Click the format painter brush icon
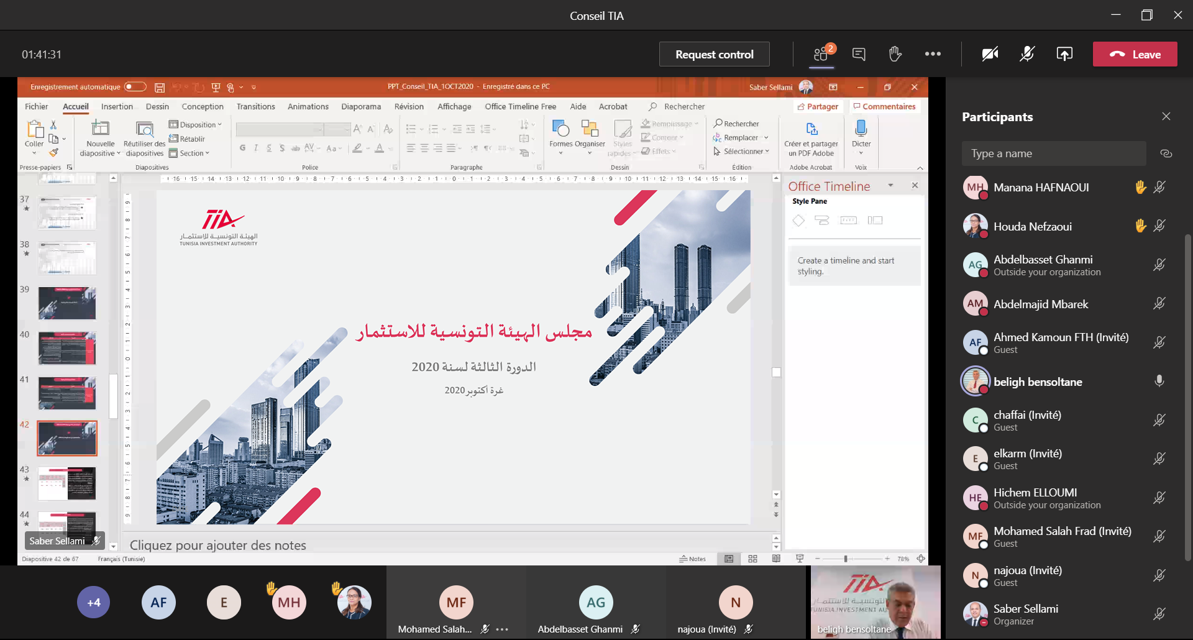The width and height of the screenshot is (1193, 640). [x=54, y=152]
